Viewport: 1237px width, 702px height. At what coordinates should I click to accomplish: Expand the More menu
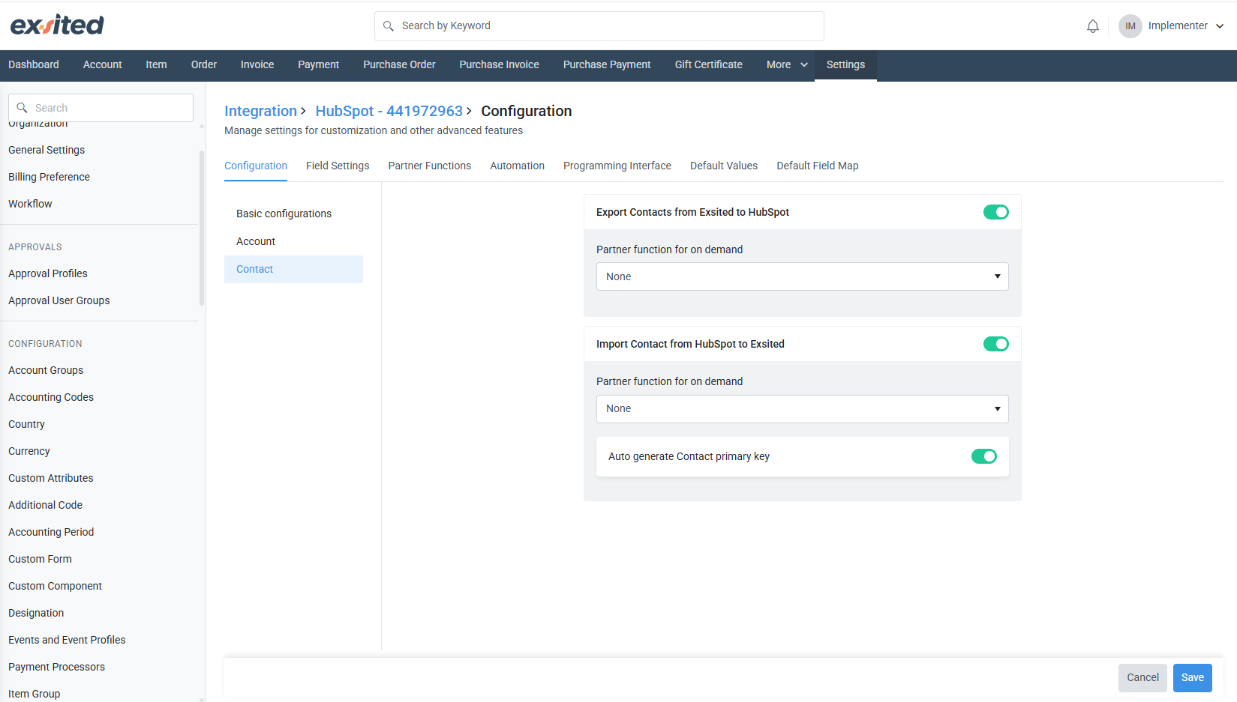click(x=787, y=64)
